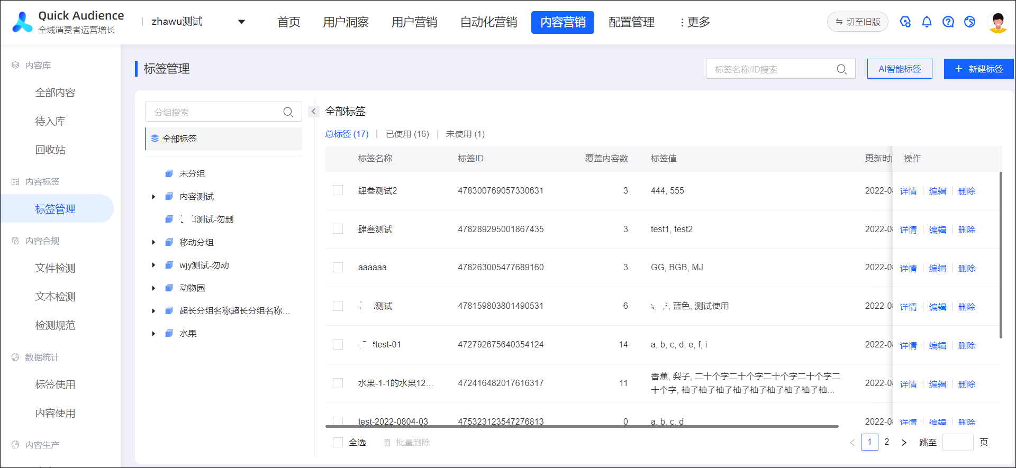The image size is (1016, 468).
Task: Click the 新建标签 button
Action: pyautogui.click(x=978, y=69)
